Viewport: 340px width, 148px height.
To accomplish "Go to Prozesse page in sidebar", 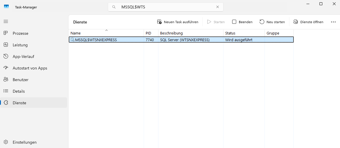I will point(20,33).
